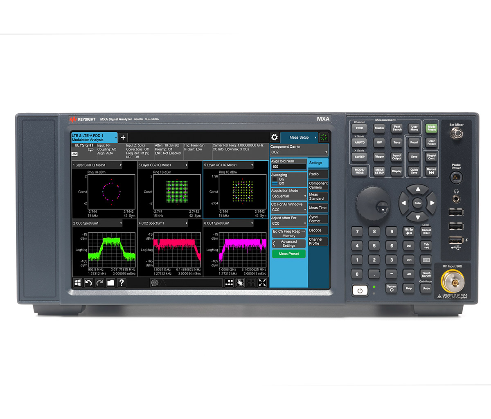Screen dimensions: 491x419
Task: Open the Acquisition Mode Sequential dropdown
Action: (x=288, y=194)
